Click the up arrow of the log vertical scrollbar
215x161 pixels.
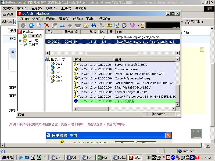(178, 59)
